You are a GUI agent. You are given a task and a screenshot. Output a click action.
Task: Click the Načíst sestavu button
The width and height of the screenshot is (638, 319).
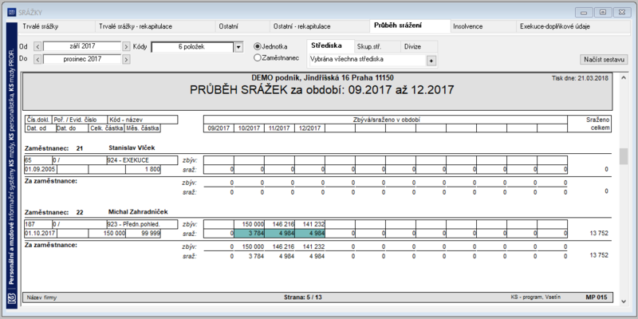click(x=604, y=59)
